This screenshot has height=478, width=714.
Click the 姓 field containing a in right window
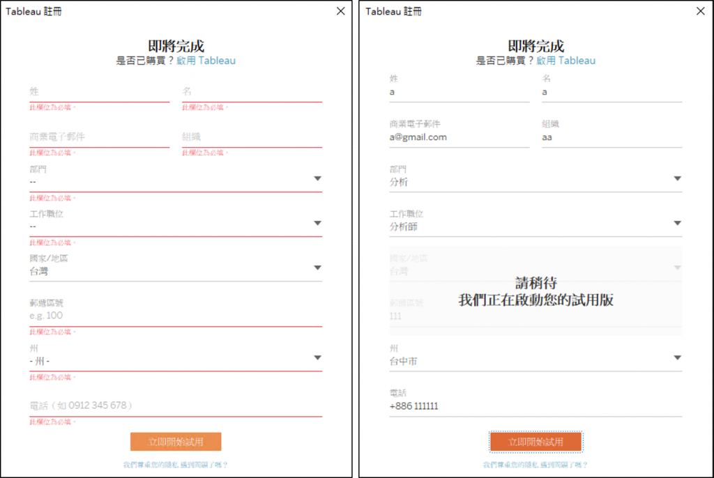459,92
